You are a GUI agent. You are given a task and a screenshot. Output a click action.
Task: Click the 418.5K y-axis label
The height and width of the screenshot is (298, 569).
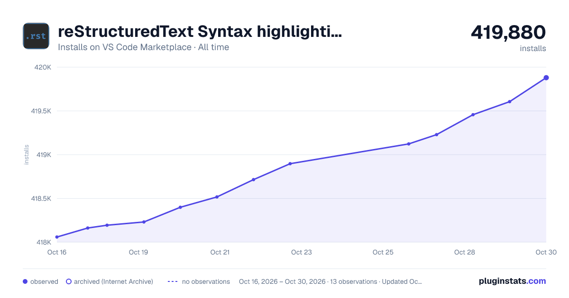[x=41, y=199]
